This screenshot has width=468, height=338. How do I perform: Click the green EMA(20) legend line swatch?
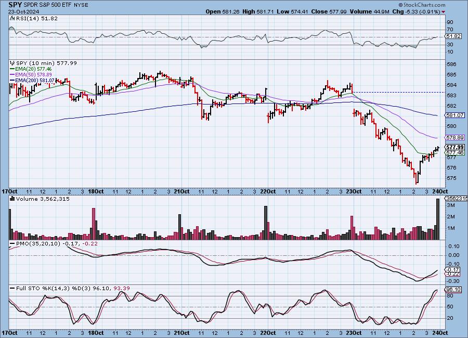[12, 69]
